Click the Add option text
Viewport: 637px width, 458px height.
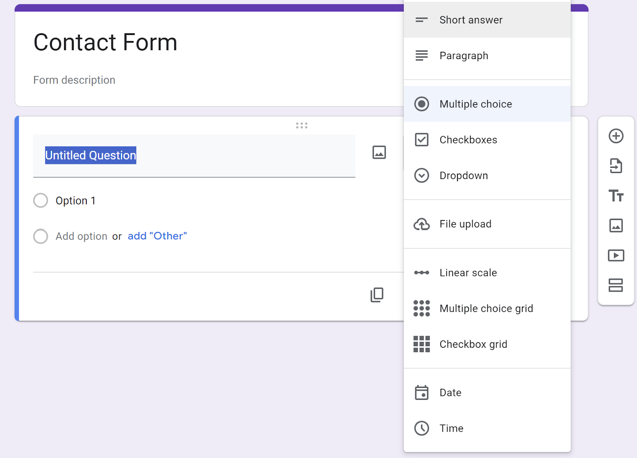81,236
